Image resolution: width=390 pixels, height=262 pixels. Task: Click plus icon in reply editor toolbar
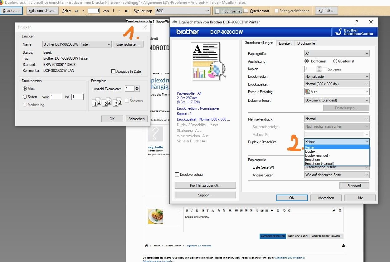pyautogui.click(x=272, y=210)
